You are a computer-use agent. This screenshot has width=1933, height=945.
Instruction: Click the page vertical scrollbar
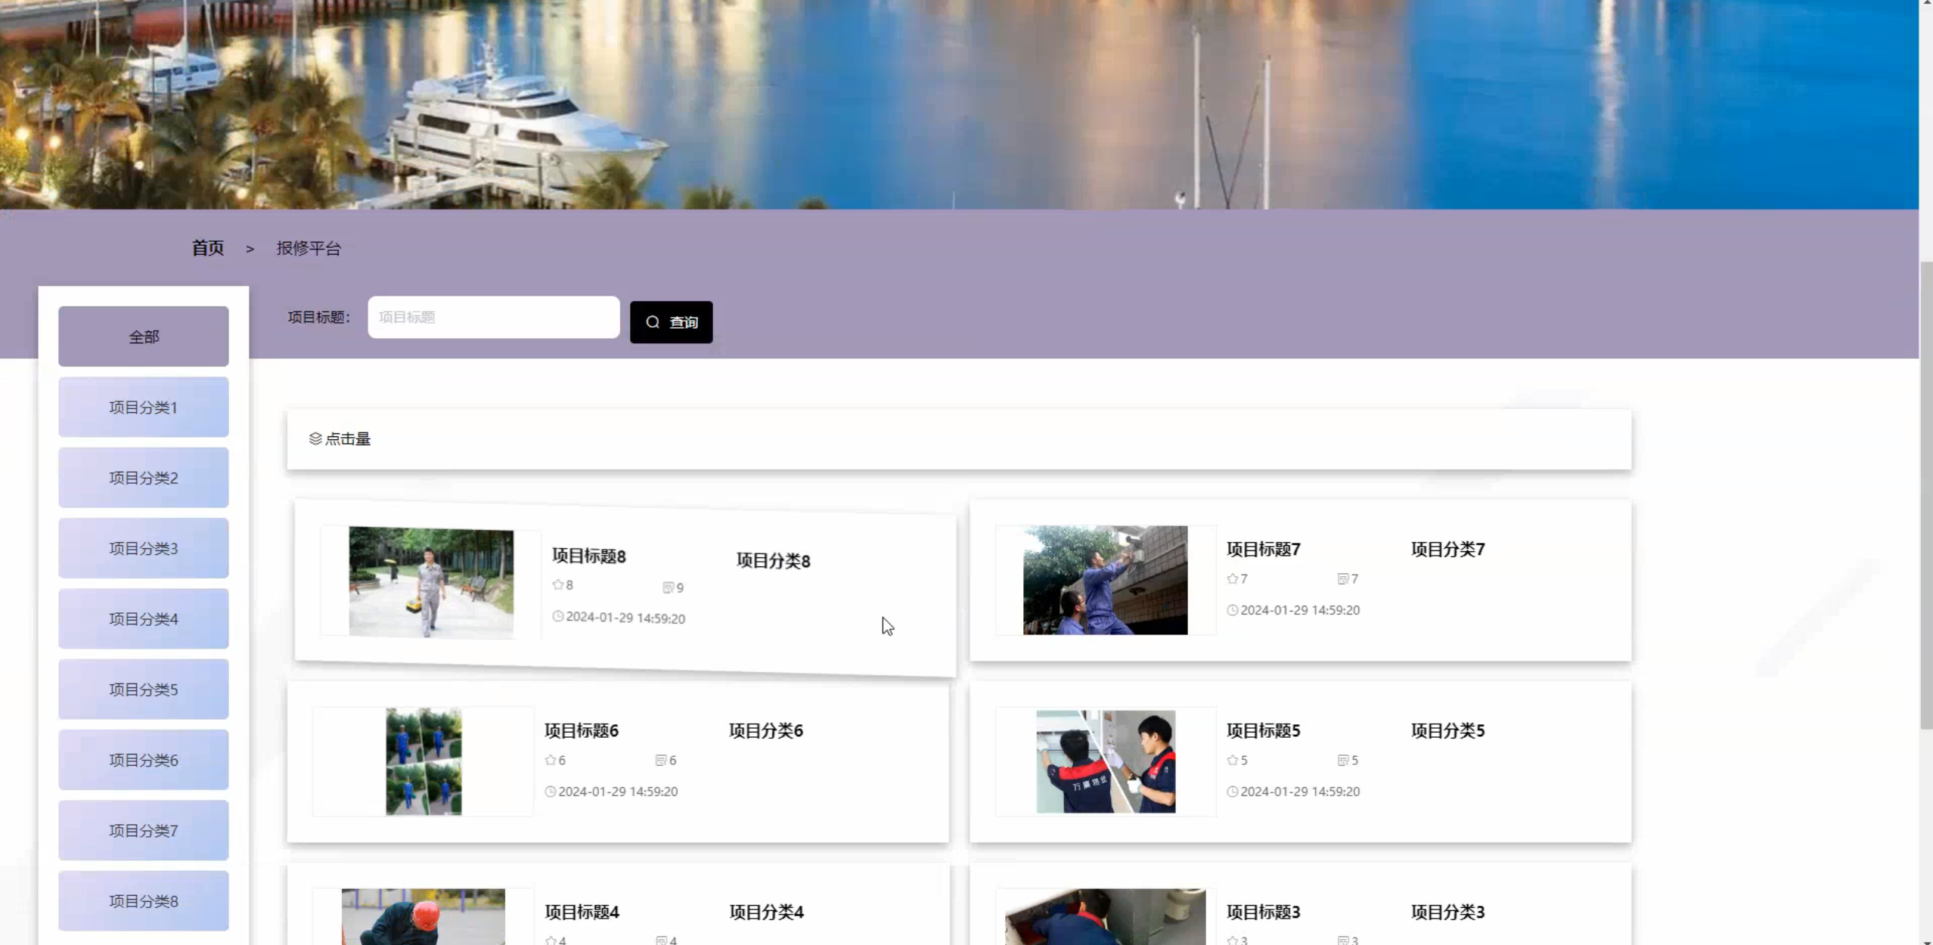(1925, 495)
